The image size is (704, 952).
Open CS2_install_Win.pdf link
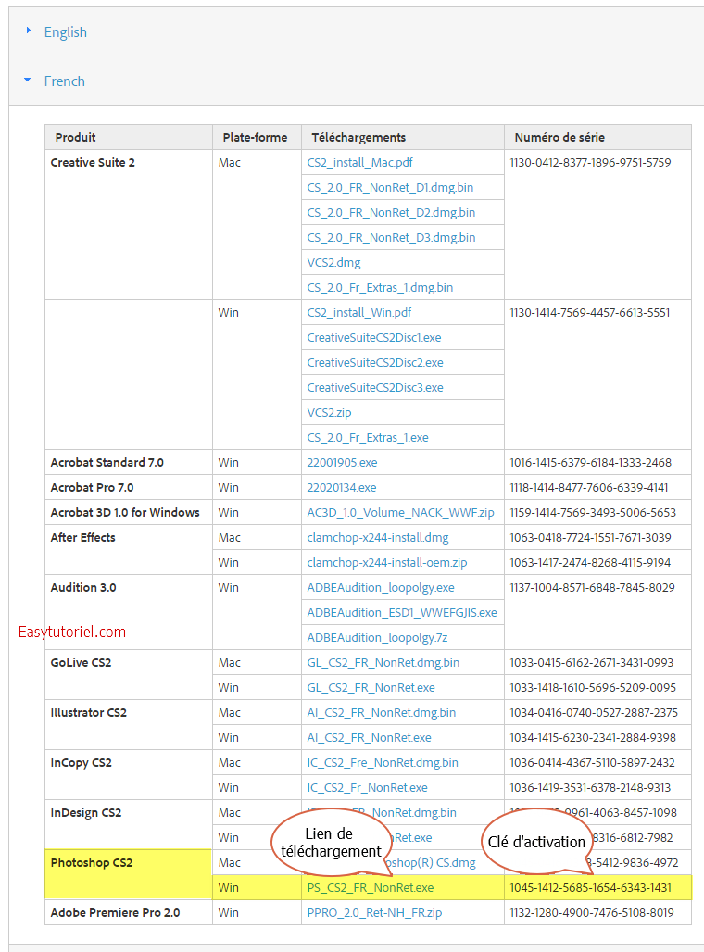tap(359, 313)
